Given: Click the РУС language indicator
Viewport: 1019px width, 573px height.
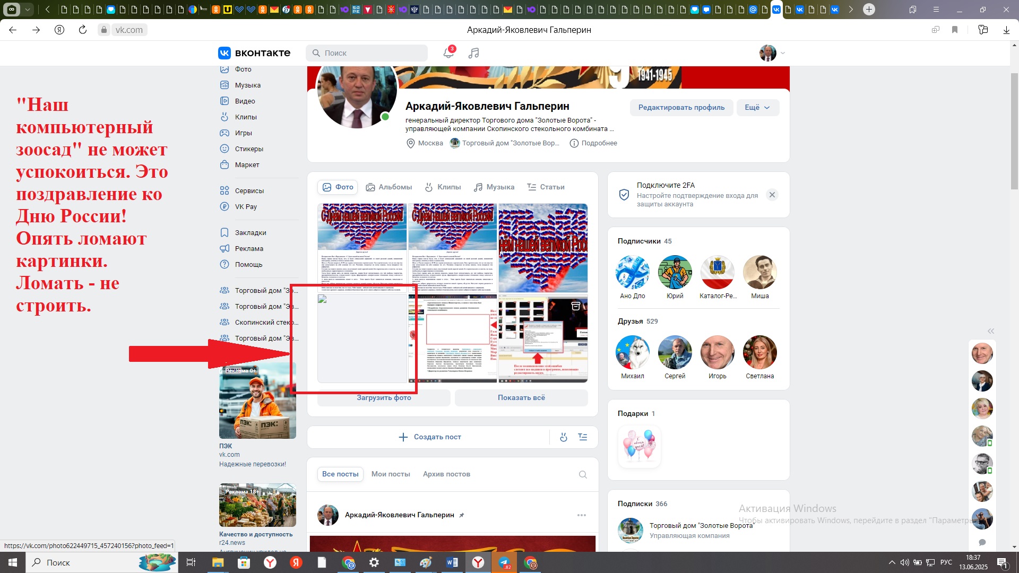Looking at the screenshot, I should (x=946, y=562).
